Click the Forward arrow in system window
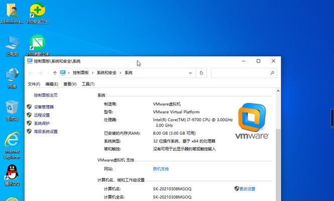334x201 pixels. [x=40, y=73]
